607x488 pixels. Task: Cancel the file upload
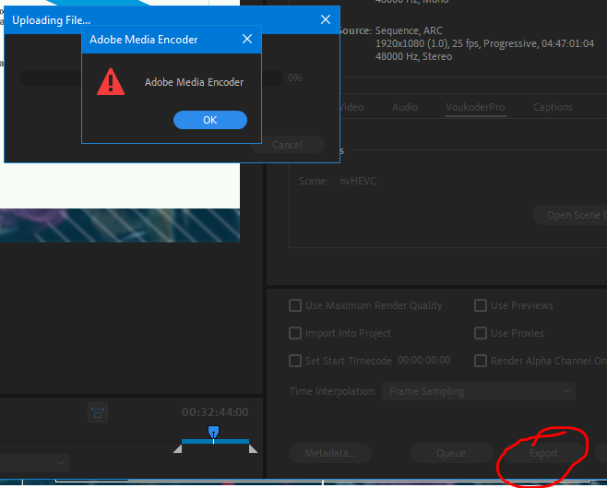[x=288, y=145]
